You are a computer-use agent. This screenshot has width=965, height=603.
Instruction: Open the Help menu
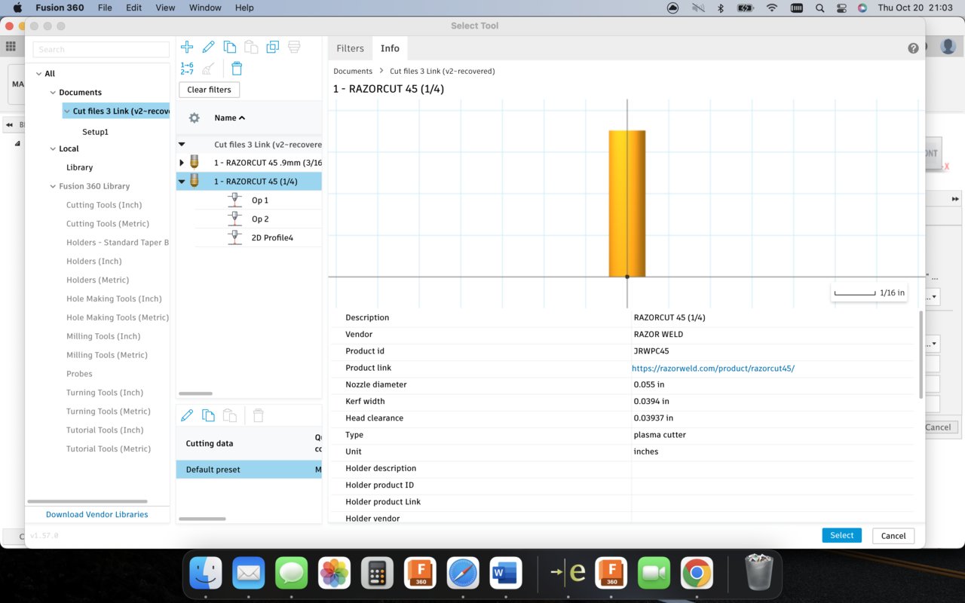[x=244, y=8]
